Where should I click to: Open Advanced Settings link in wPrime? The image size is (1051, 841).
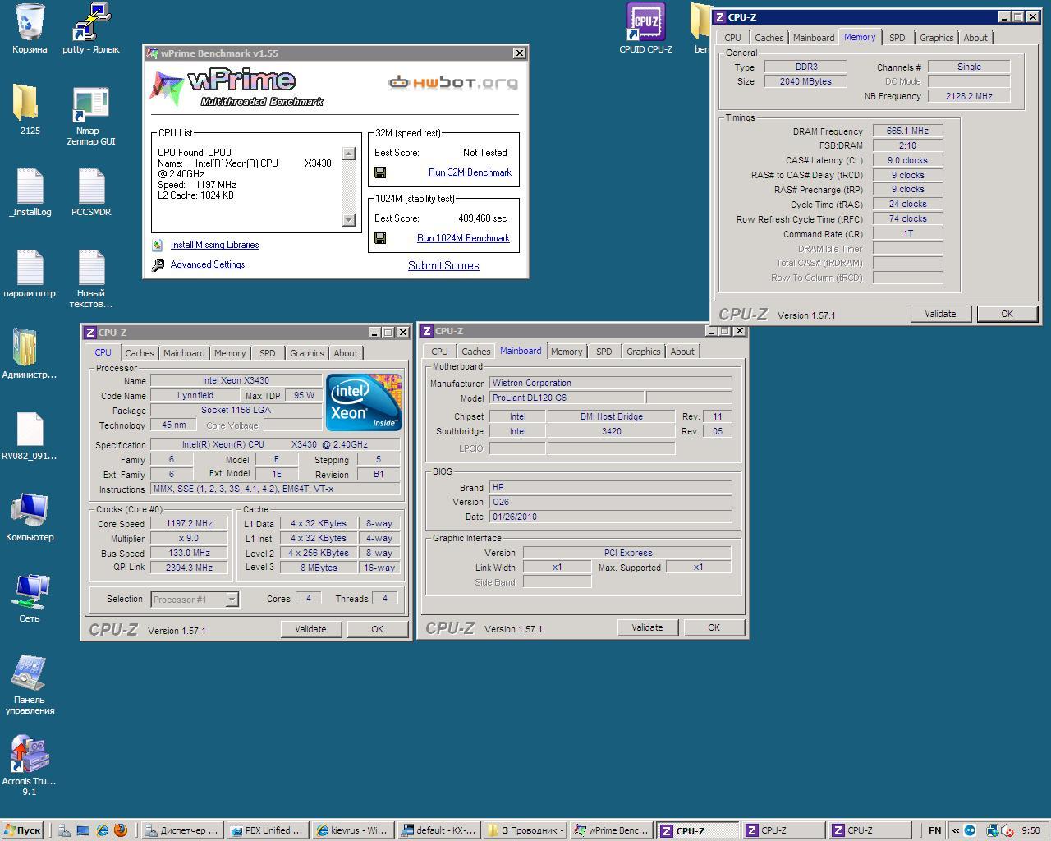pos(208,264)
